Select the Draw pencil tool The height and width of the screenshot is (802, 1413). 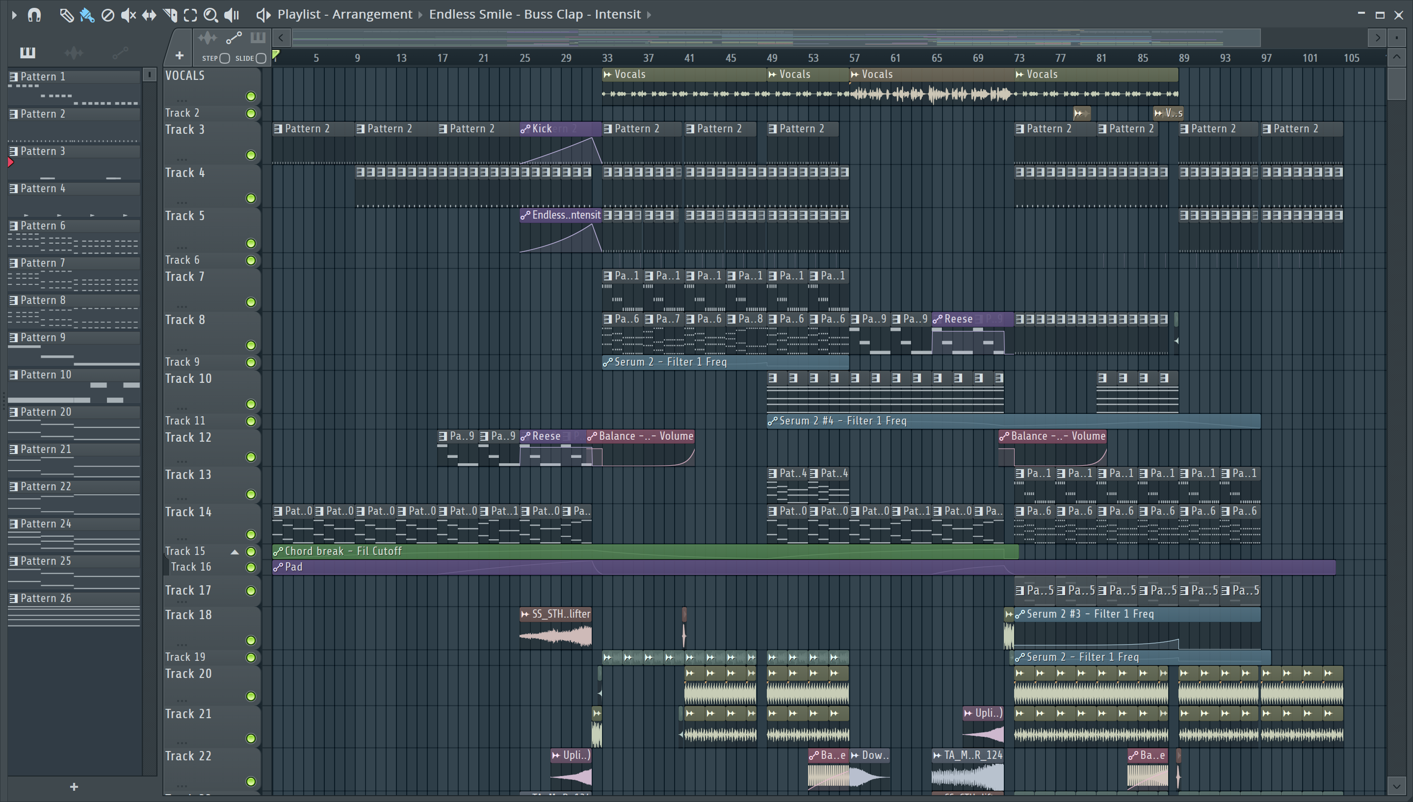pos(66,15)
